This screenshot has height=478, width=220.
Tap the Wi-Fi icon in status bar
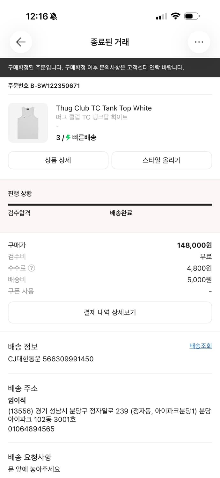click(175, 15)
